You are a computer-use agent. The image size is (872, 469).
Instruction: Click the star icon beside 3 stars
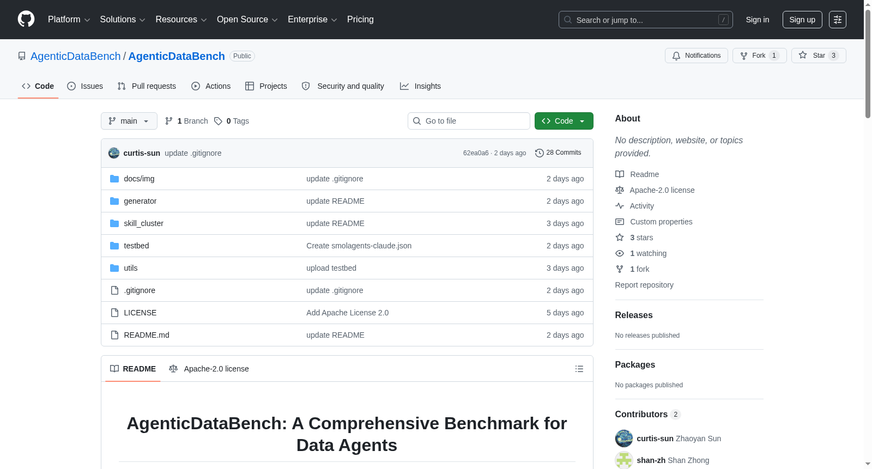tap(620, 237)
